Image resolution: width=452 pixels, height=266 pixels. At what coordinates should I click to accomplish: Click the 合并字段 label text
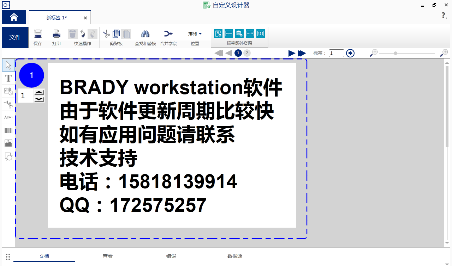(x=168, y=44)
